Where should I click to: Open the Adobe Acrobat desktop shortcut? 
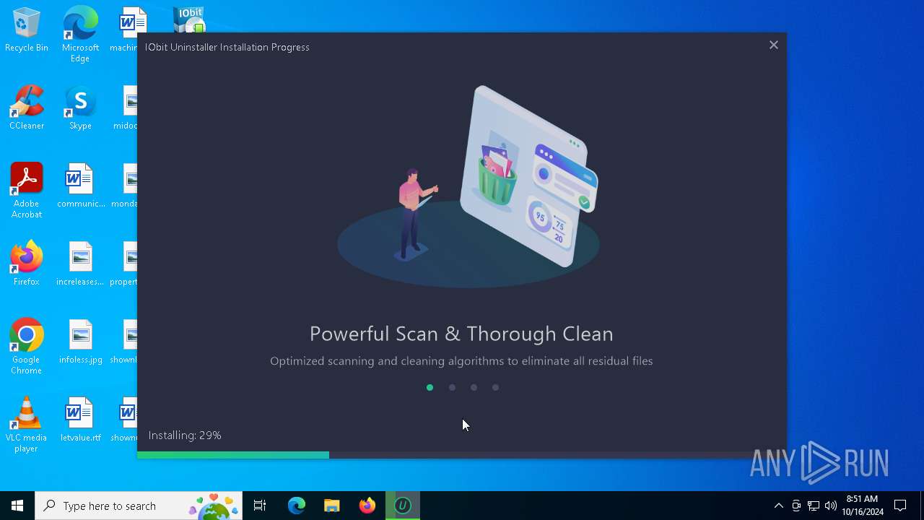coord(27,191)
